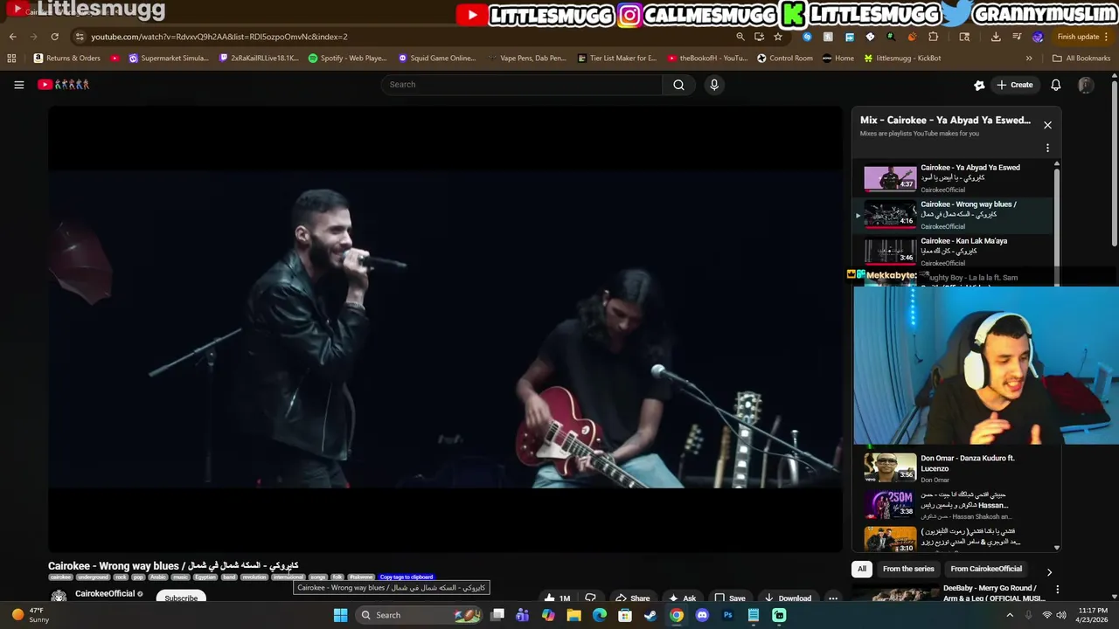Go to the YouTube home logo
This screenshot has height=629, width=1119.
click(64, 85)
